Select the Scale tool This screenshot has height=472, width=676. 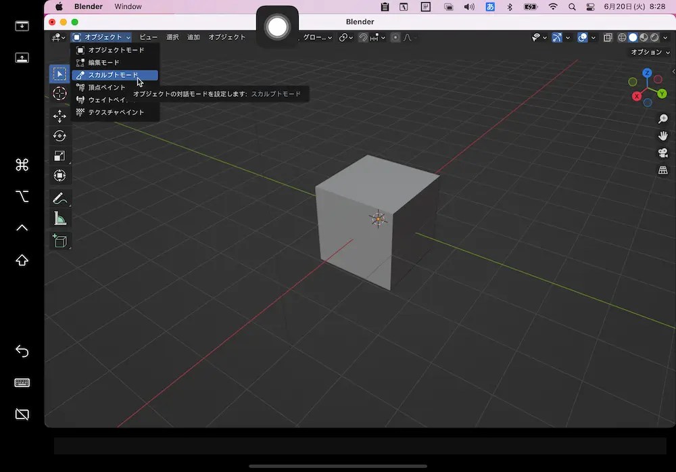(x=59, y=156)
